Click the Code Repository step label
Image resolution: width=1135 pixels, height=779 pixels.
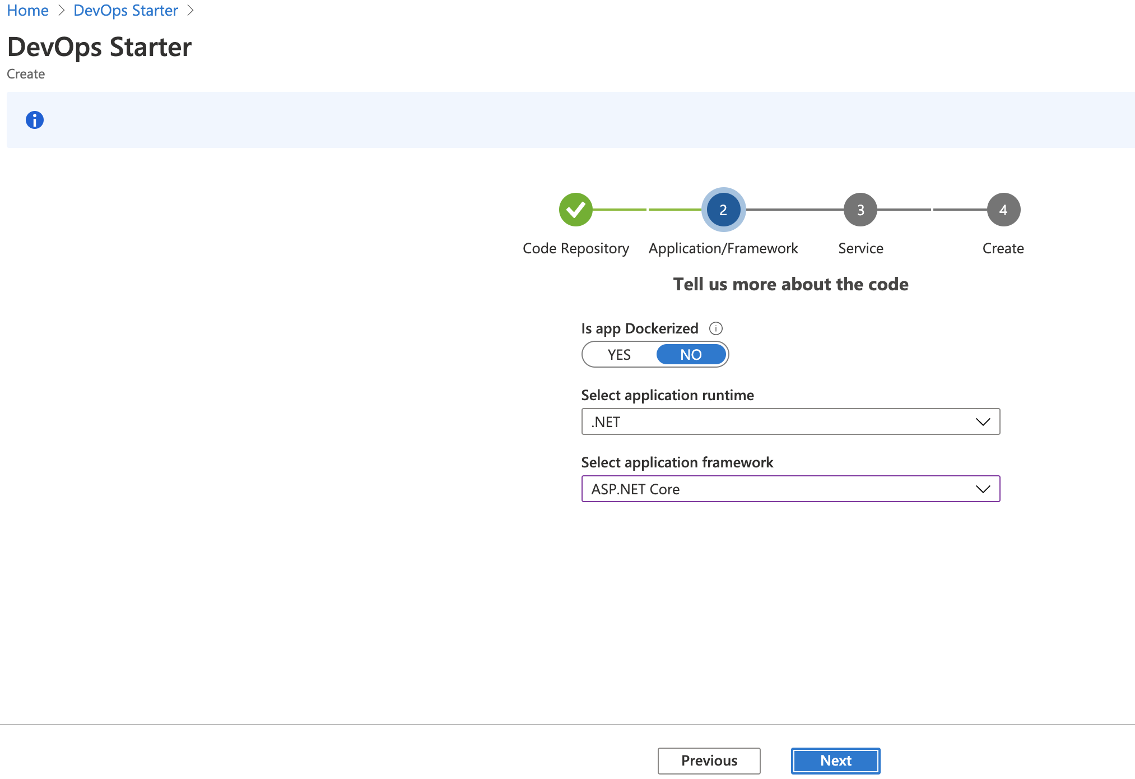[x=575, y=248]
